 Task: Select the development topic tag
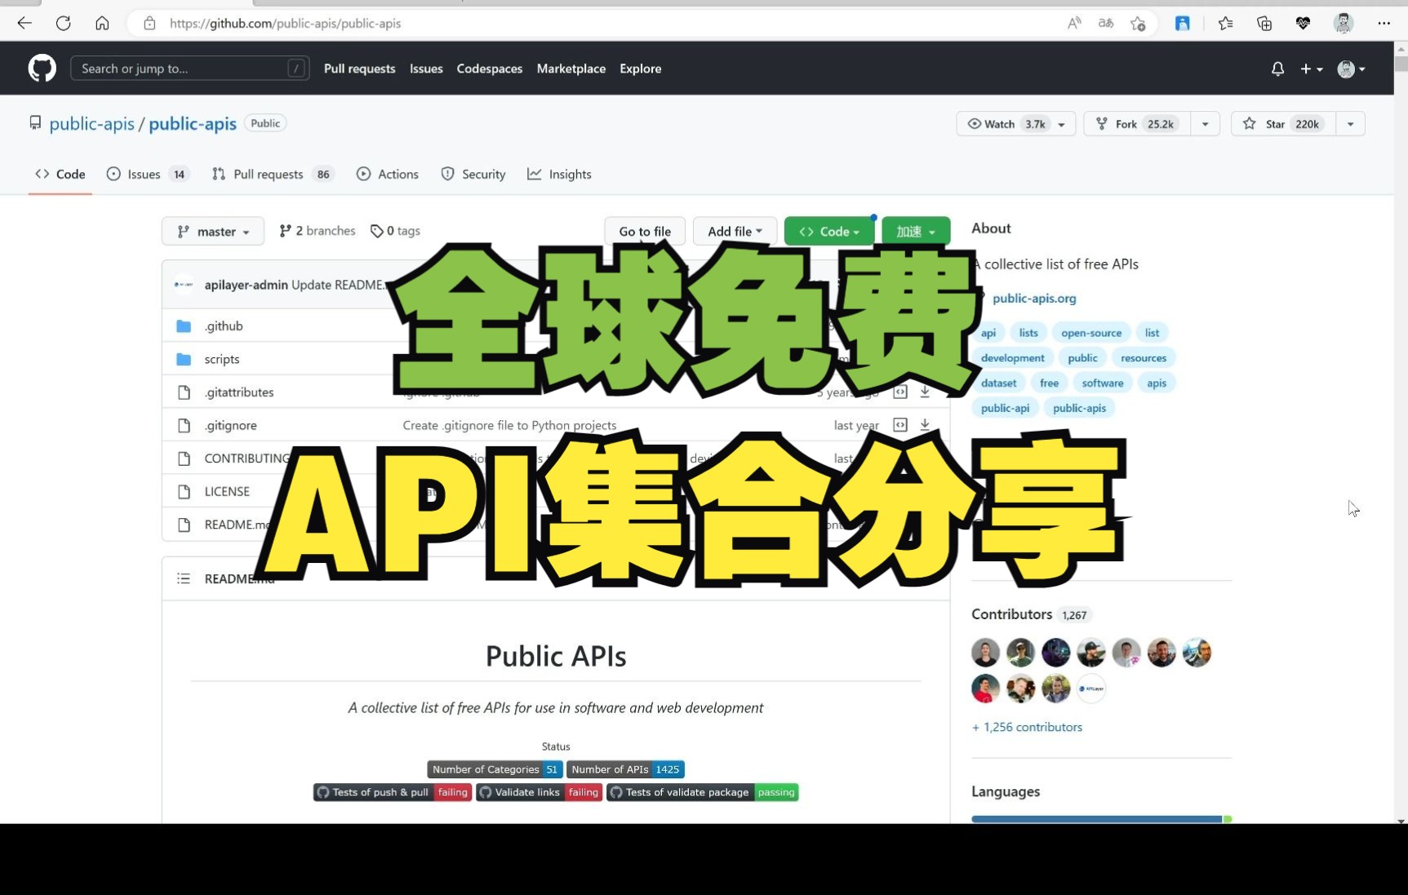[1012, 358]
